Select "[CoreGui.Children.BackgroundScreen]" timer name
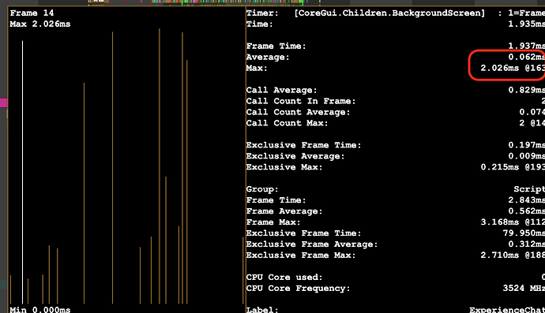This screenshot has width=545, height=313. tap(389, 13)
